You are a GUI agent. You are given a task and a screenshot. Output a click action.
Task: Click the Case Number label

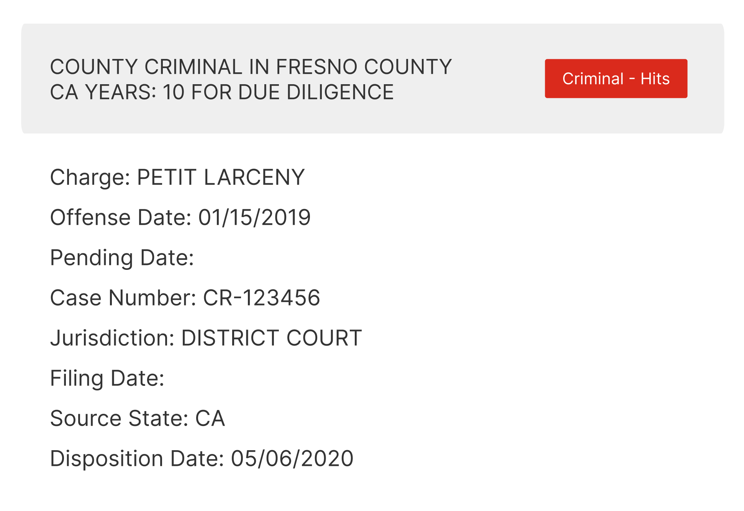pyautogui.click(x=123, y=298)
